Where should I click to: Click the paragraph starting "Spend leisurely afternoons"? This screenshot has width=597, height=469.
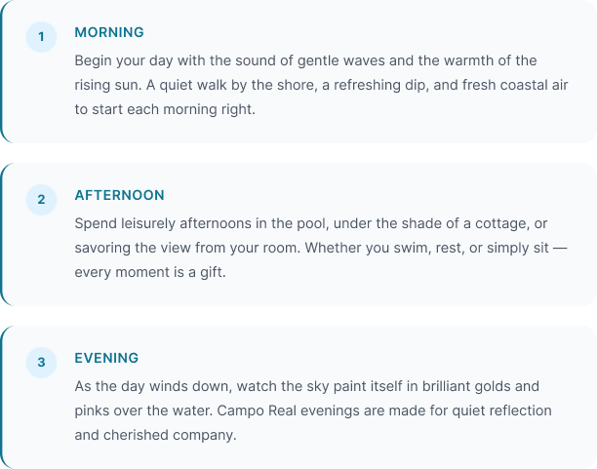321,248
